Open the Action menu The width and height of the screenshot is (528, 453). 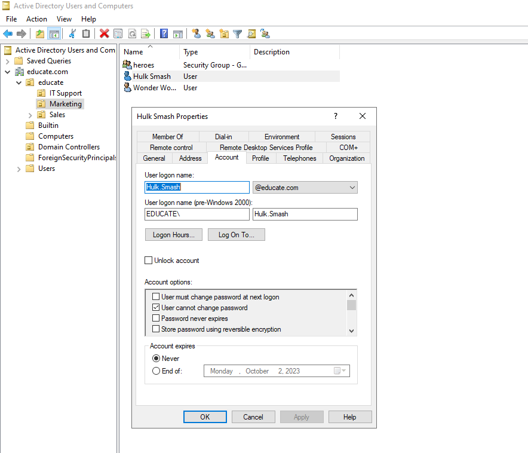(36, 19)
